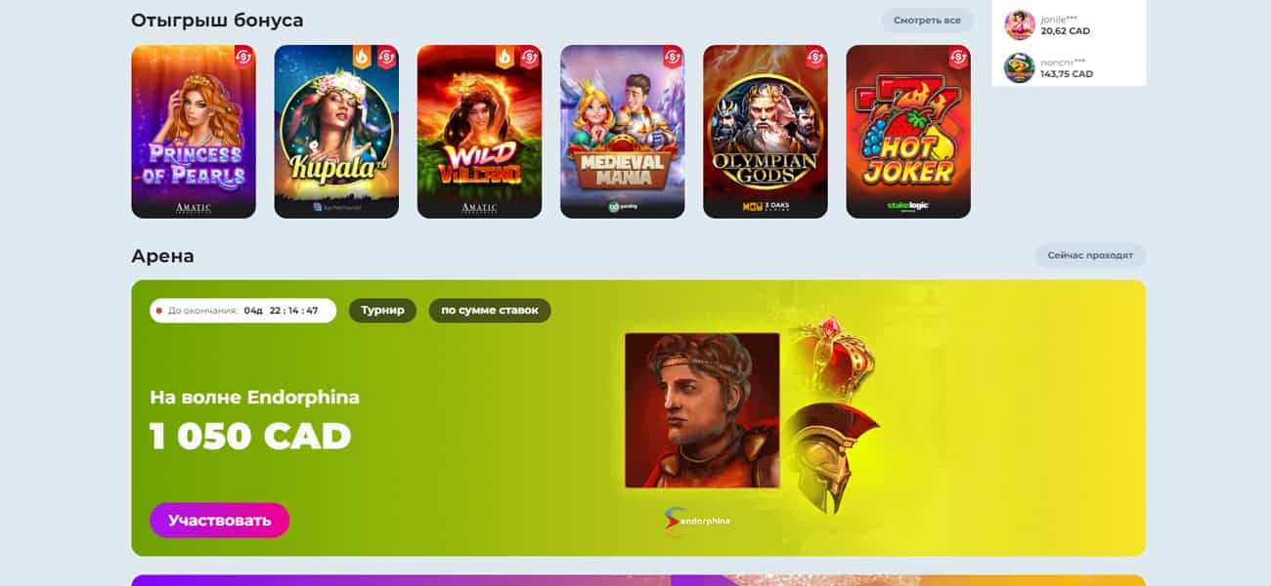Click the second winner avatar with 143,75 CAD

point(1020,67)
